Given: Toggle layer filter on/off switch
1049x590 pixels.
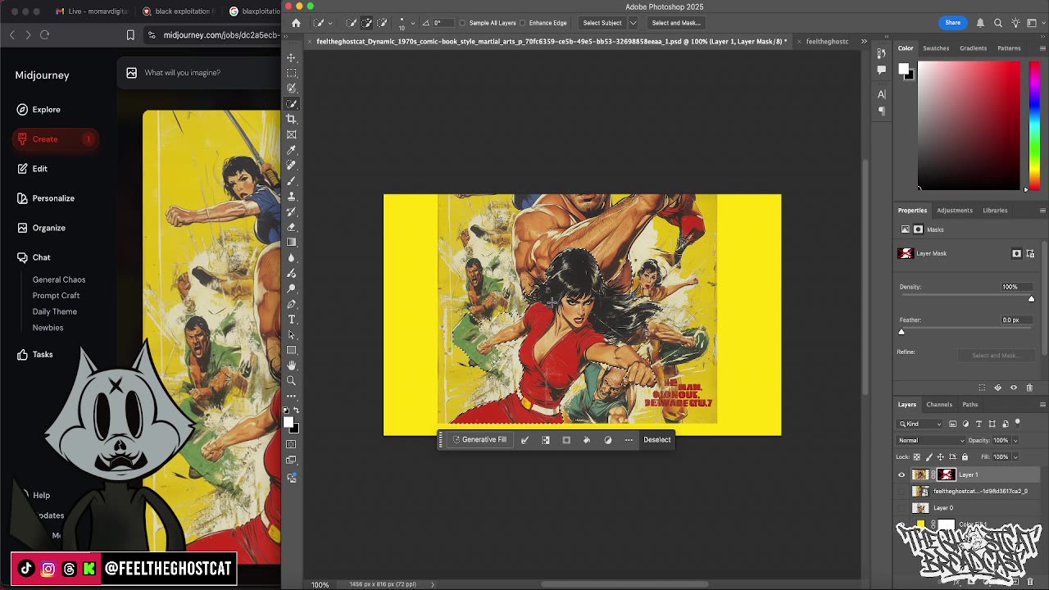Looking at the screenshot, I should [x=1018, y=423].
